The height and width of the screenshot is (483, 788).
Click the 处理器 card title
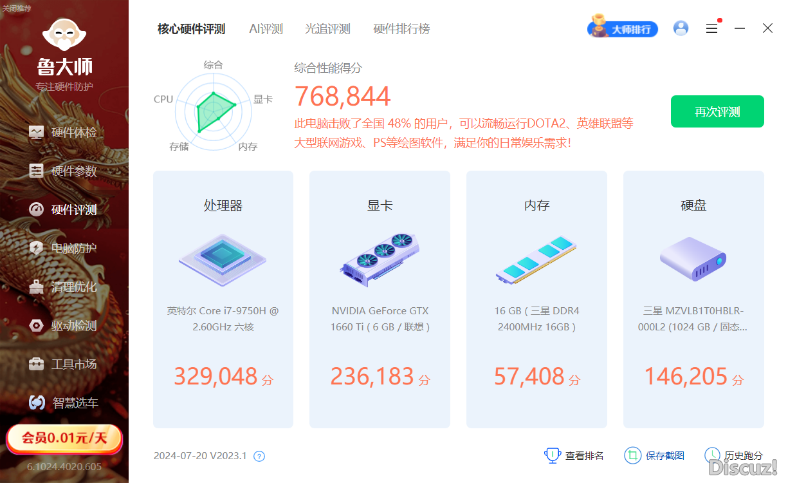[223, 205]
